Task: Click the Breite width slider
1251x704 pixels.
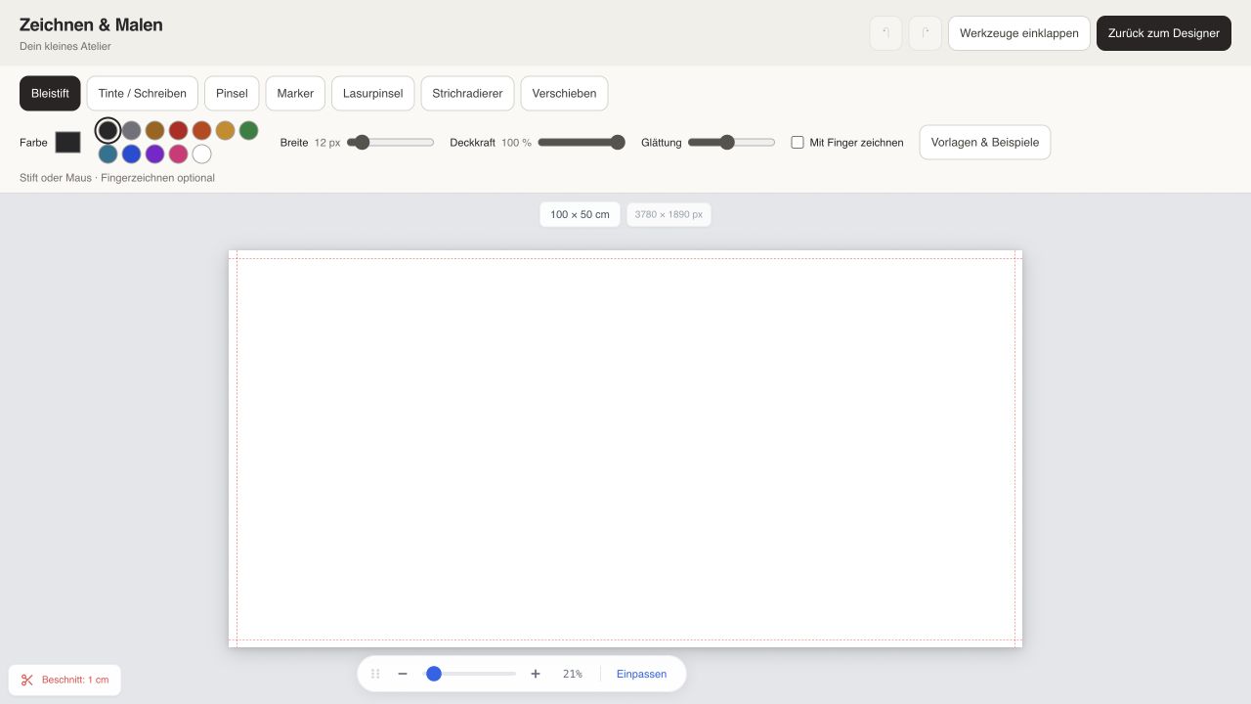Action: coord(391,143)
